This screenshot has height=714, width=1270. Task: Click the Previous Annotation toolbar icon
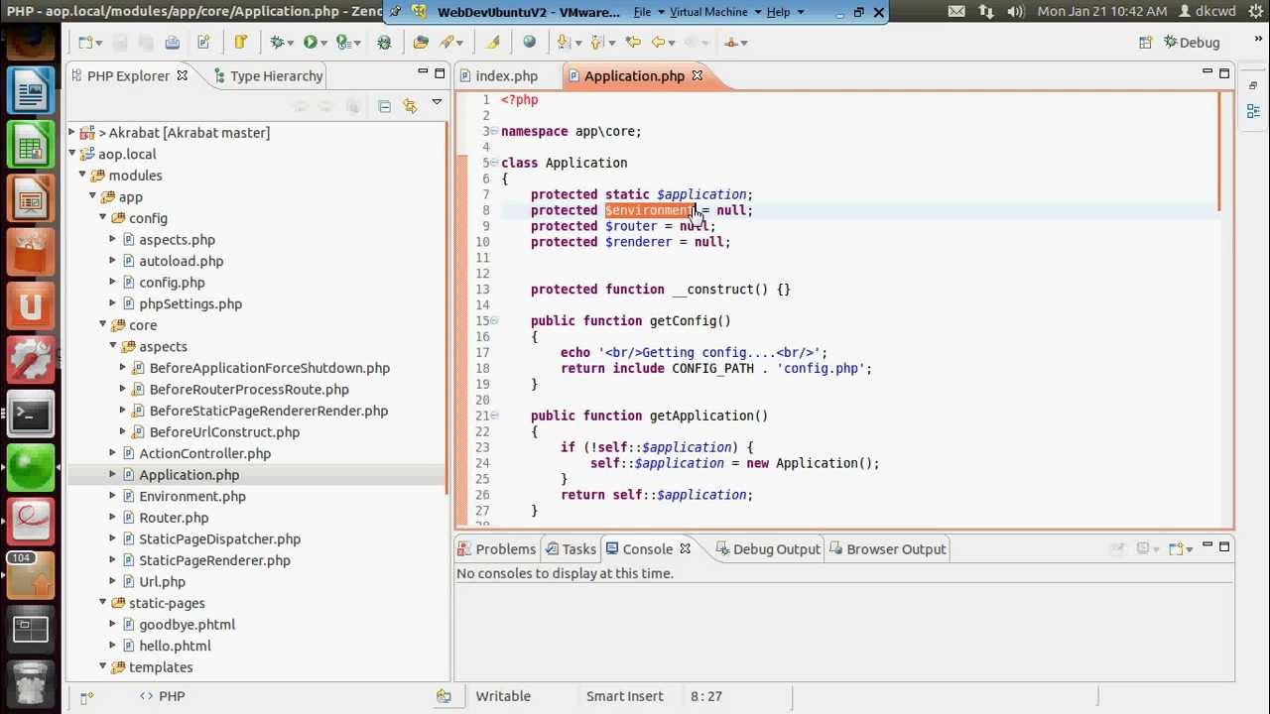598,43
